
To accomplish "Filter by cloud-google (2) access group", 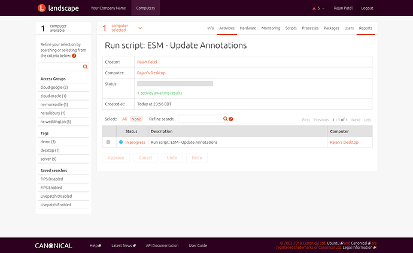I will tap(54, 88).
